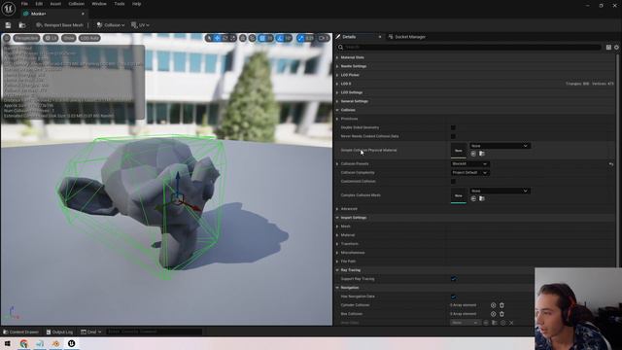Open the LOD Auto menu
Image resolution: width=622 pixels, height=350 pixels.
pyautogui.click(x=89, y=38)
